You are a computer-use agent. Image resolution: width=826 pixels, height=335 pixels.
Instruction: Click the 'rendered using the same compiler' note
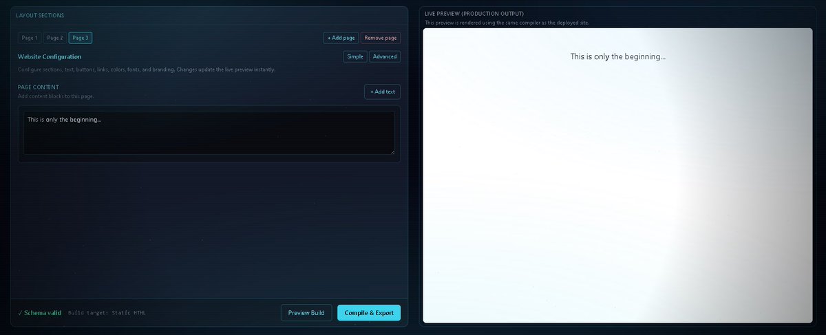(507, 23)
